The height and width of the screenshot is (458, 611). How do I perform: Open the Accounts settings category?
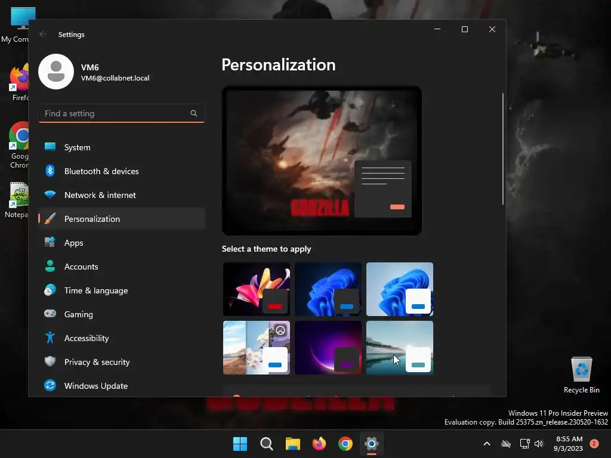click(122, 267)
